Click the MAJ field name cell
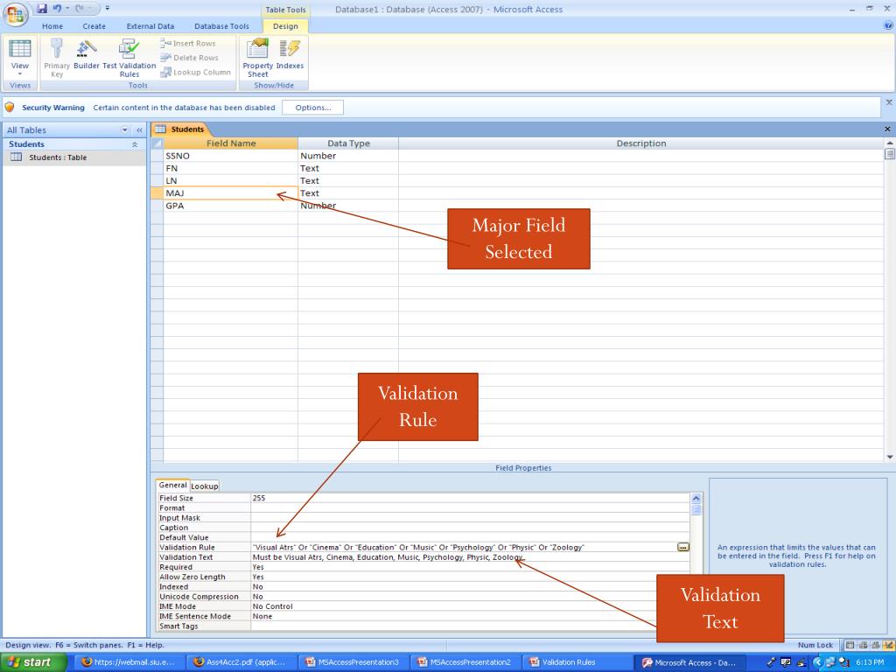Screen dimensions: 896x672 [x=230, y=193]
